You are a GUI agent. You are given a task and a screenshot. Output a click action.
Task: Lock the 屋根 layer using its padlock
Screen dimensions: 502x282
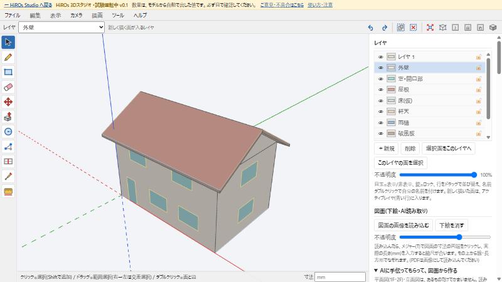479,90
